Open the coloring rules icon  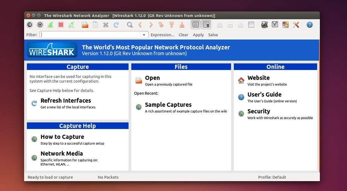[x=286, y=25]
